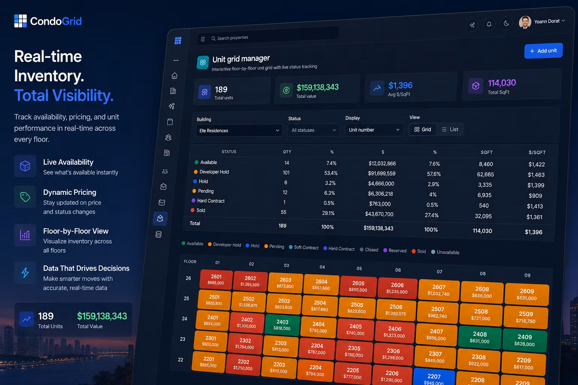
Task: Open the notifications bell icon
Action: pos(489,24)
